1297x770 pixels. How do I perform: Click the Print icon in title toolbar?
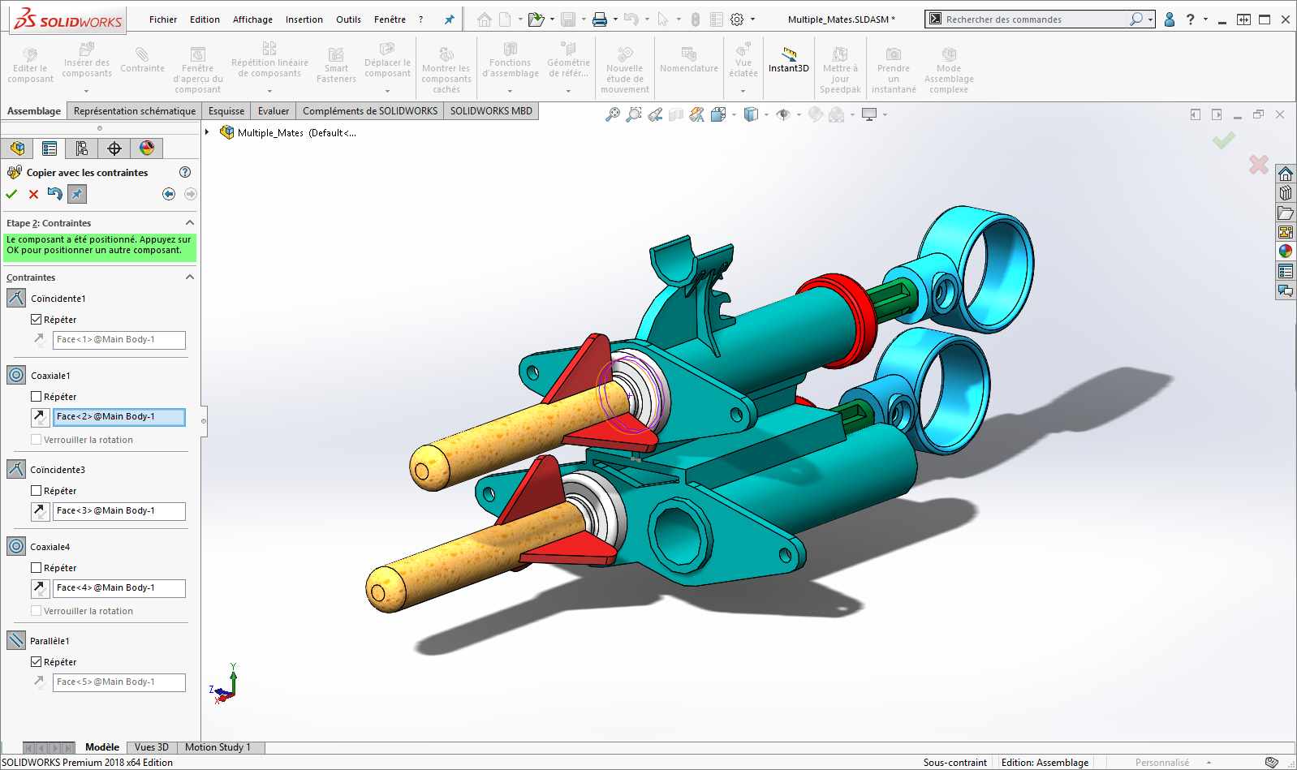600,19
